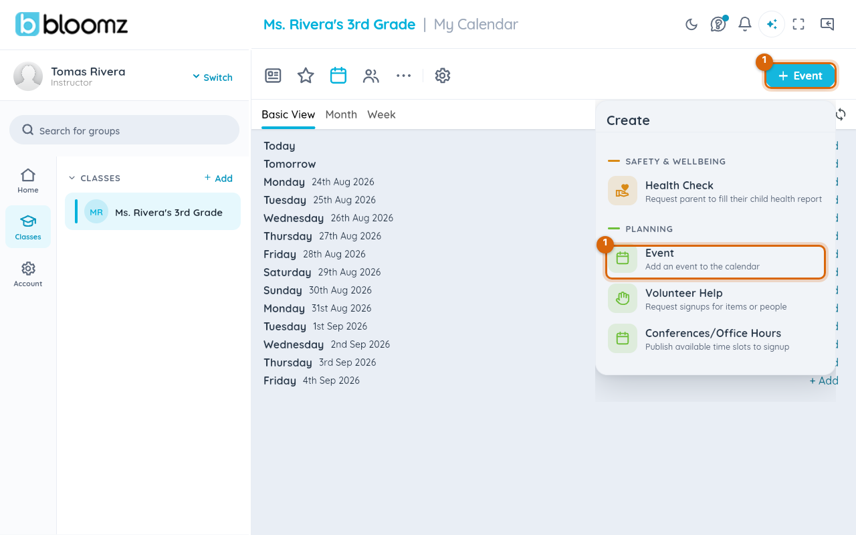Open Account settings in sidebar
This screenshot has height=535, width=856.
pyautogui.click(x=28, y=274)
